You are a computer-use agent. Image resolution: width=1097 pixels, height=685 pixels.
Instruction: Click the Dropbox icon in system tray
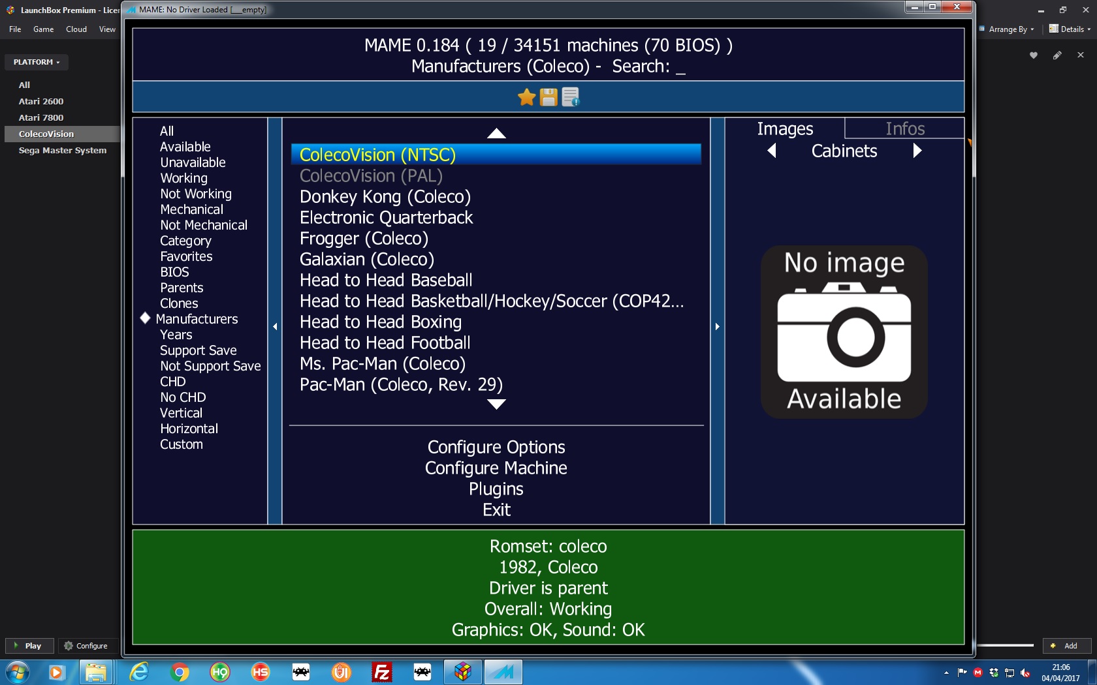tap(994, 673)
